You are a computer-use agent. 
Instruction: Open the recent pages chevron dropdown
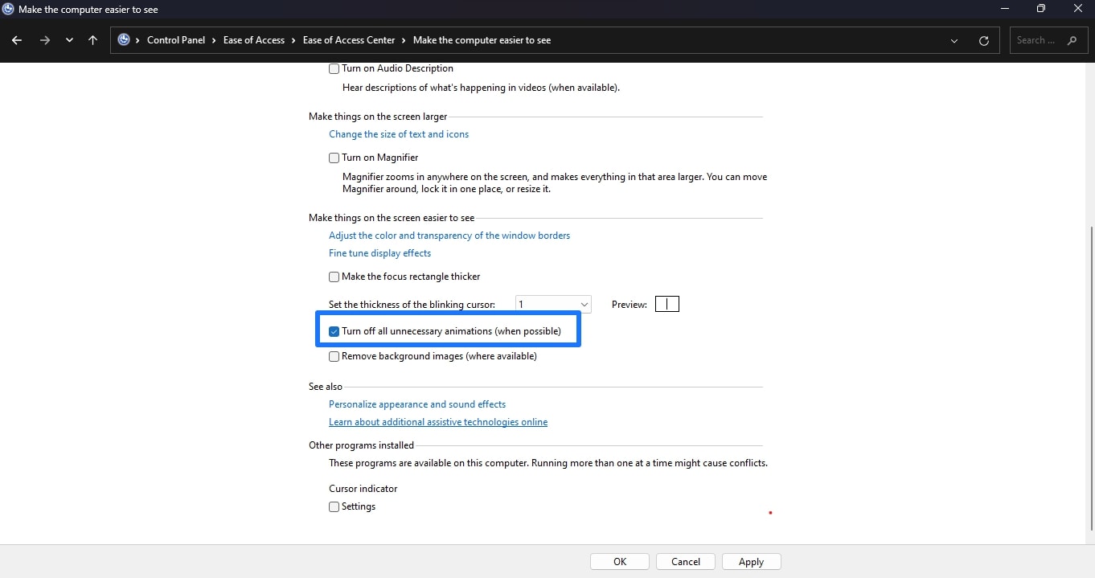pyautogui.click(x=69, y=39)
